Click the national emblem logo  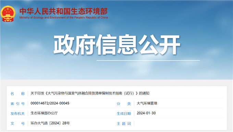(x=8, y=14)
